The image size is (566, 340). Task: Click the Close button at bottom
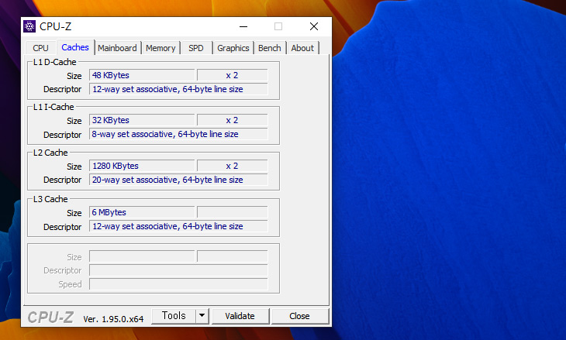pos(299,316)
